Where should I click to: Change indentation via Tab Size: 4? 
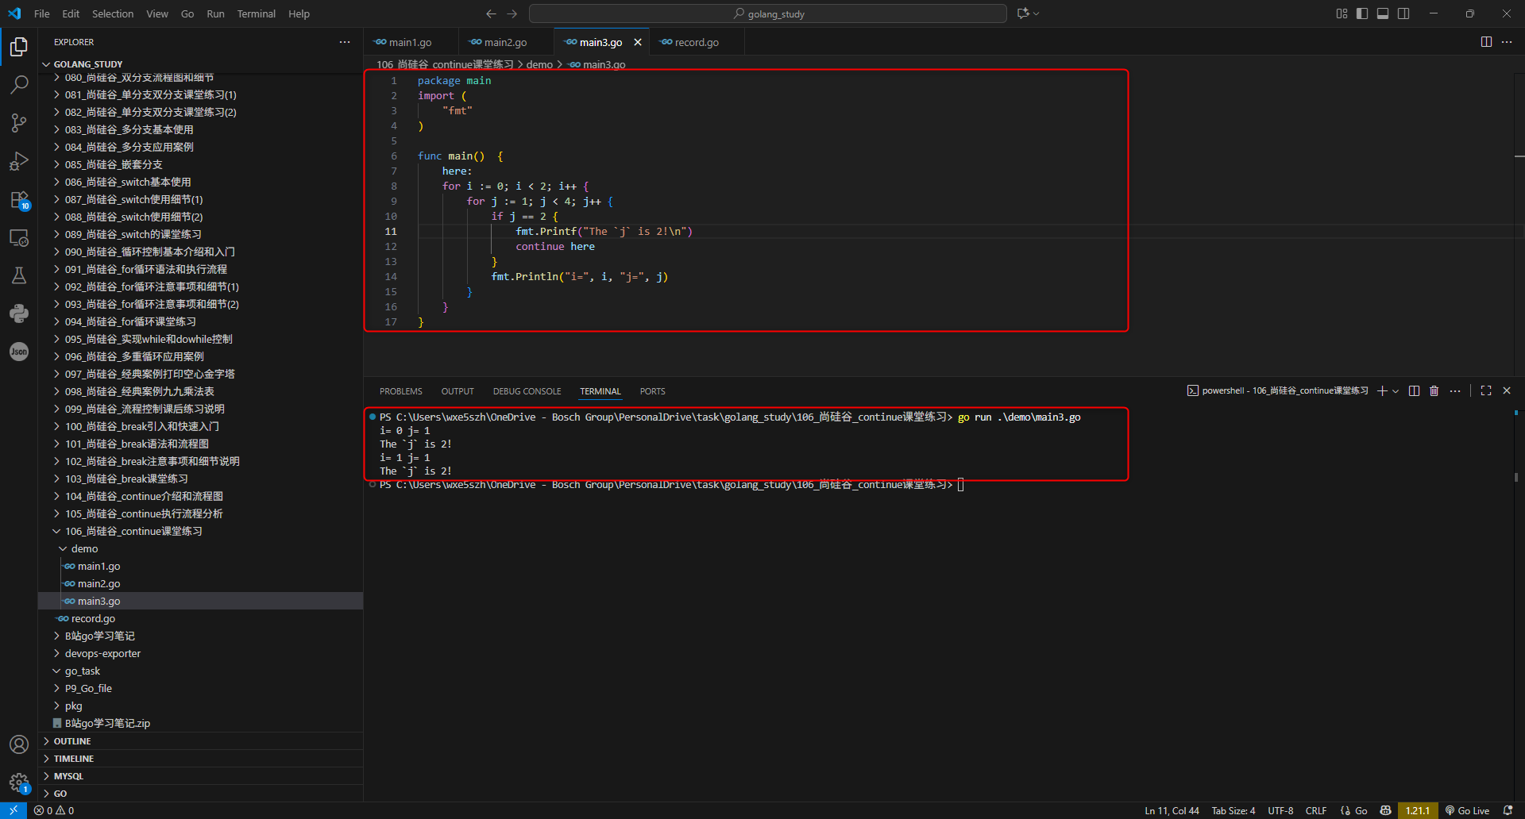pyautogui.click(x=1234, y=810)
